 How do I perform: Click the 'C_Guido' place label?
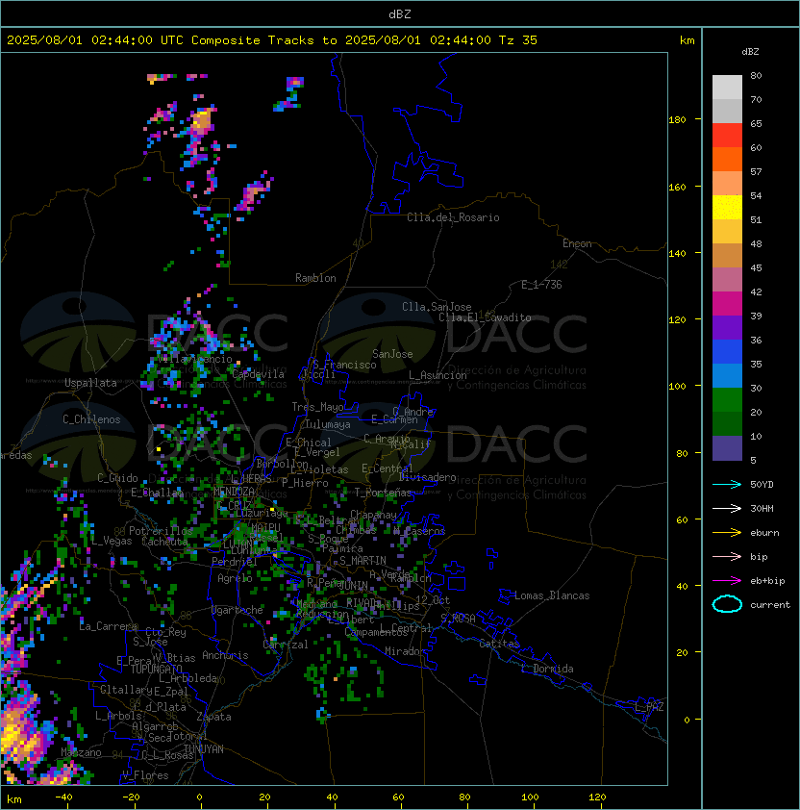(117, 478)
